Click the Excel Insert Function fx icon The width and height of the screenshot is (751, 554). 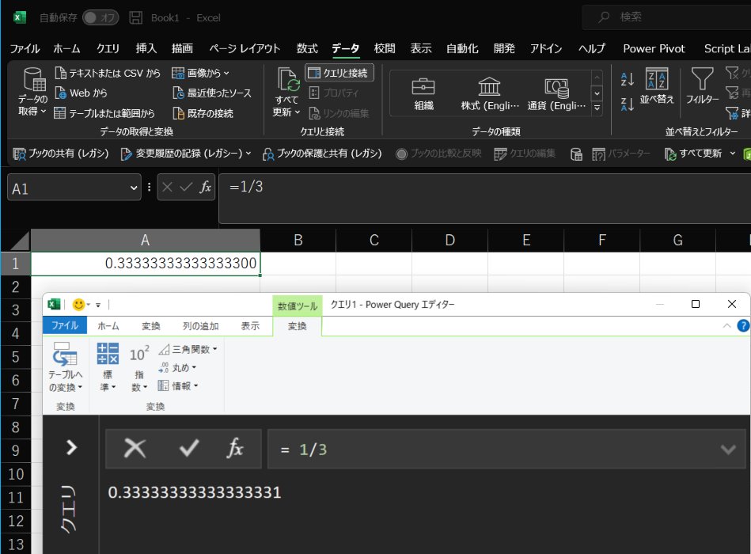pyautogui.click(x=206, y=187)
